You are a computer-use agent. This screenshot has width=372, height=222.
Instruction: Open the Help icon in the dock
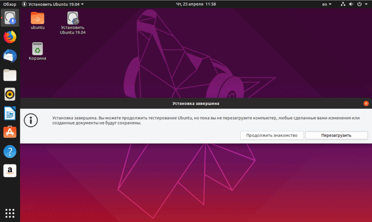pos(10,151)
